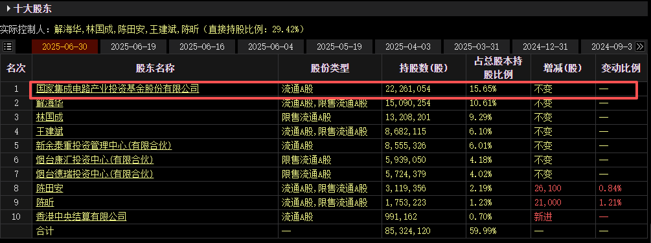Select the 2025-04-03 date tab
The height and width of the screenshot is (243, 651).
(408, 47)
